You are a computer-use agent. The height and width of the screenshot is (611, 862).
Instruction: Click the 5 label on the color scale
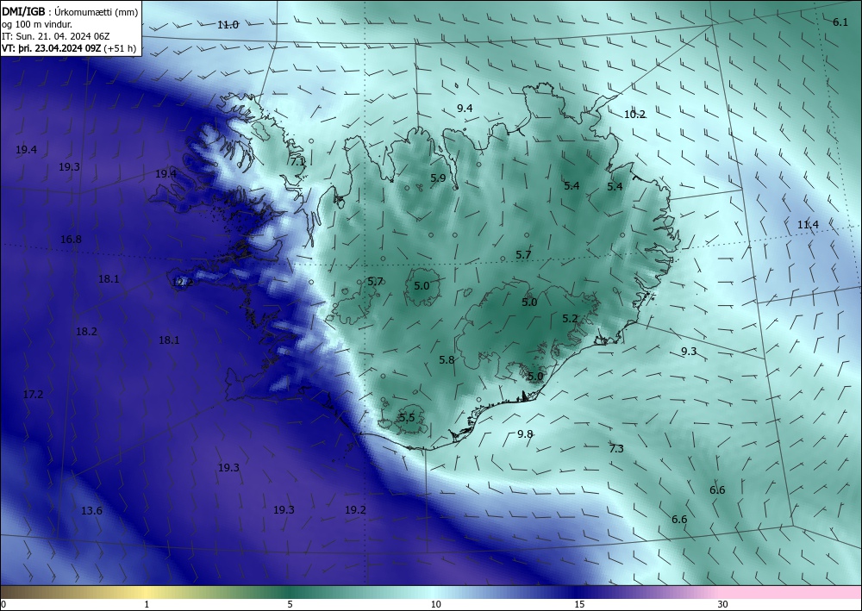(290, 604)
